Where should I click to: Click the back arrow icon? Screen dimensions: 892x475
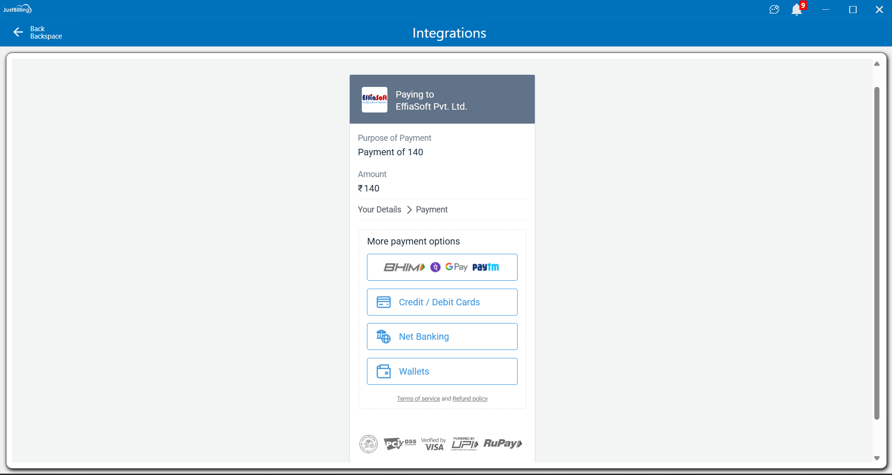(18, 32)
